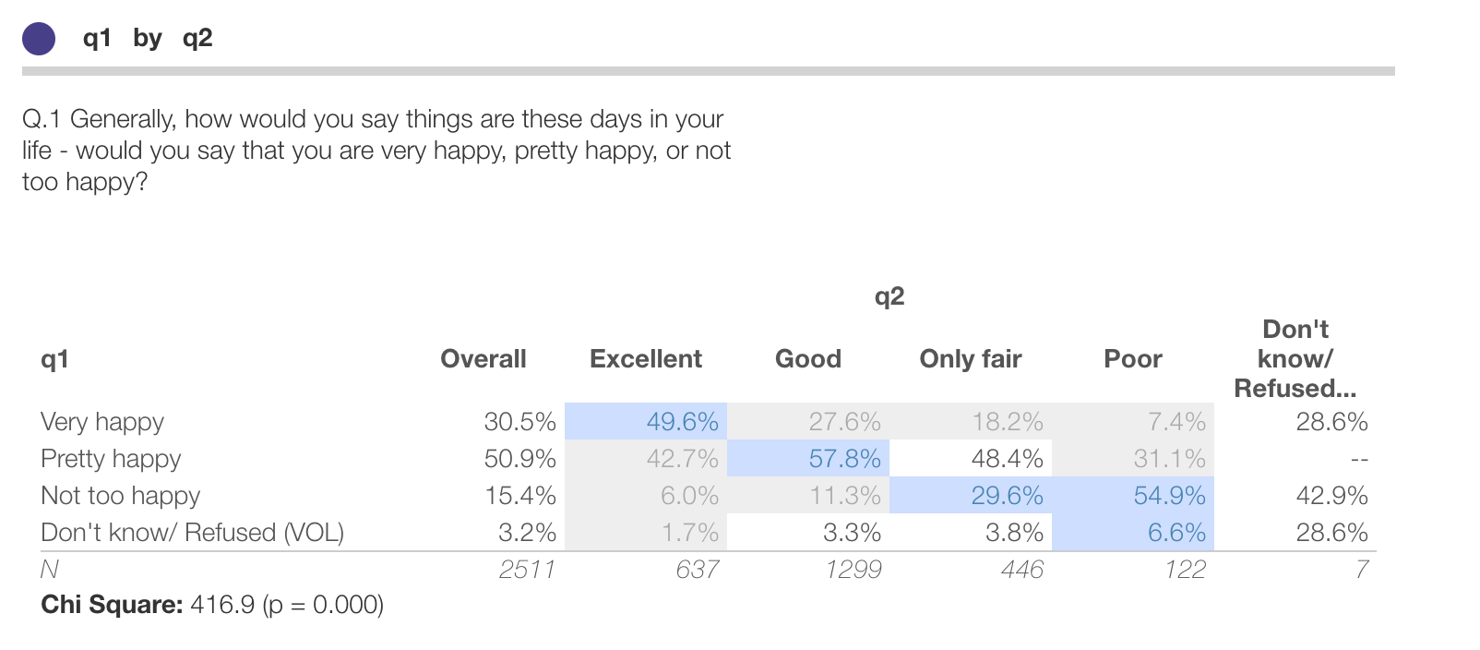Click the Pretty happy row label
The width and height of the screenshot is (1480, 650).
point(111,459)
